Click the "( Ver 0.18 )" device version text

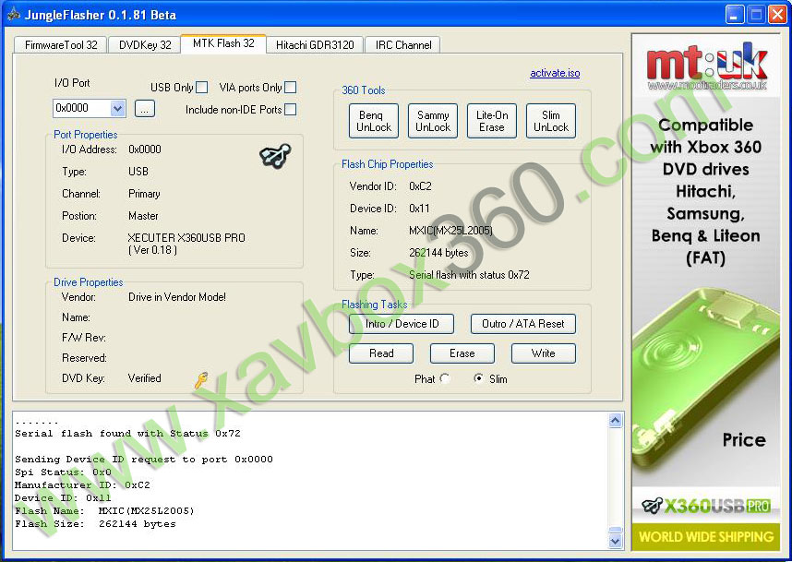(152, 250)
